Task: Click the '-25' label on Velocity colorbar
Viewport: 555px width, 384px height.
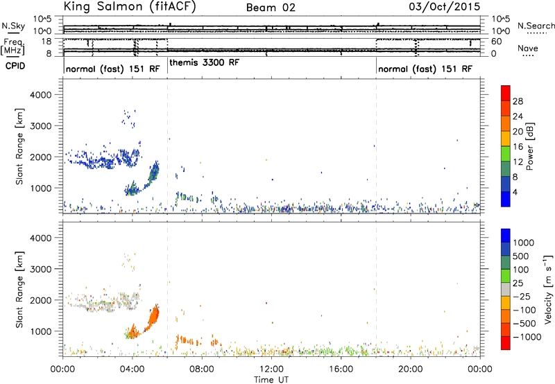Action: [522, 297]
